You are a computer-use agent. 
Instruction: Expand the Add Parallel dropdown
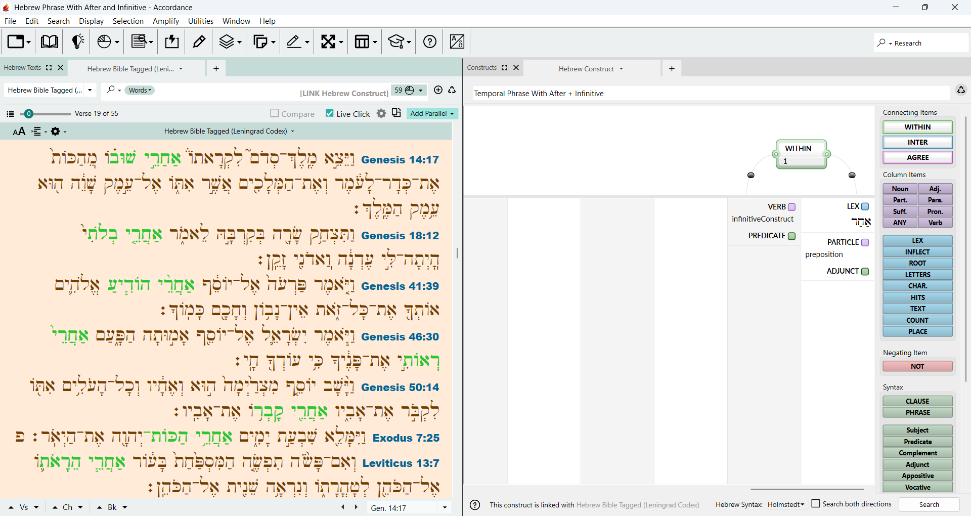[432, 113]
